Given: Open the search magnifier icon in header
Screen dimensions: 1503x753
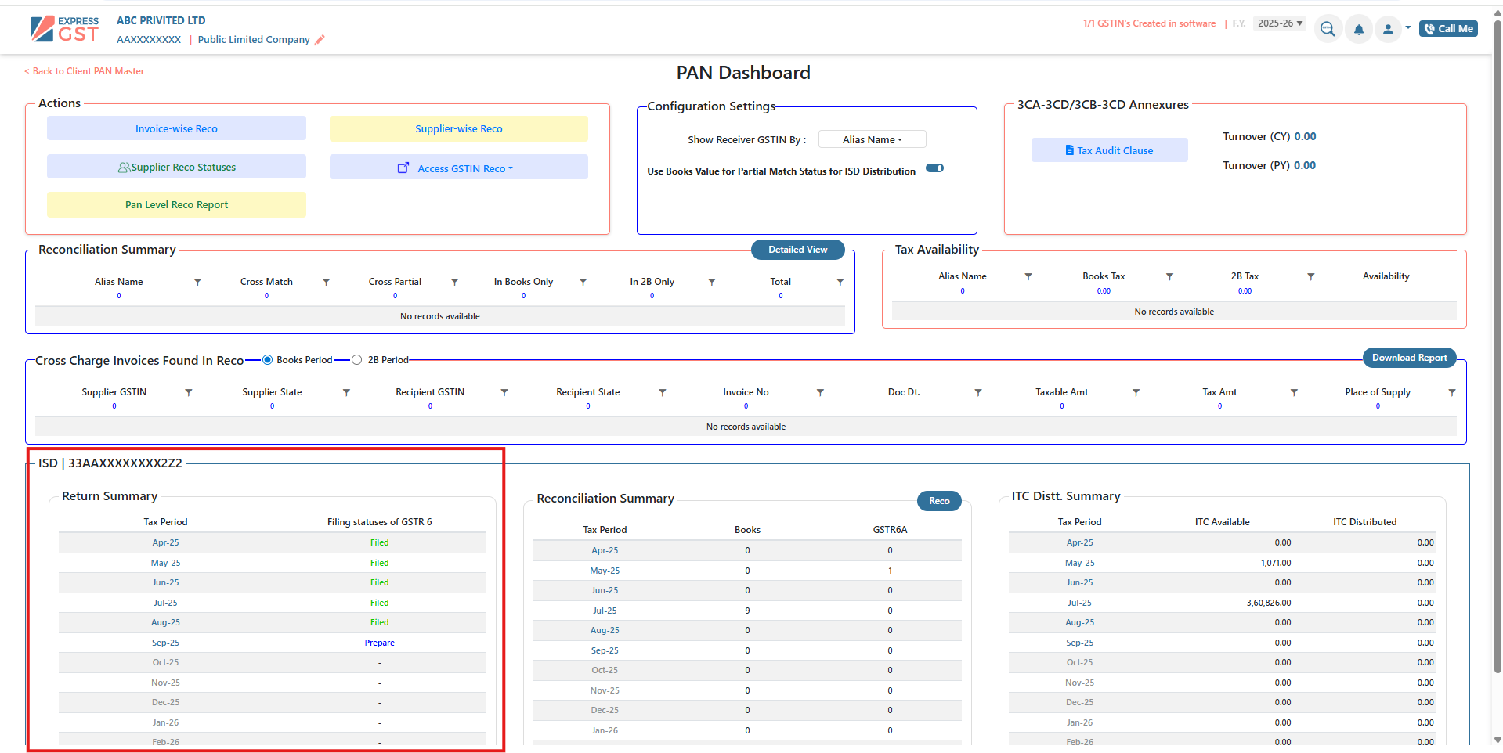Looking at the screenshot, I should 1328,29.
